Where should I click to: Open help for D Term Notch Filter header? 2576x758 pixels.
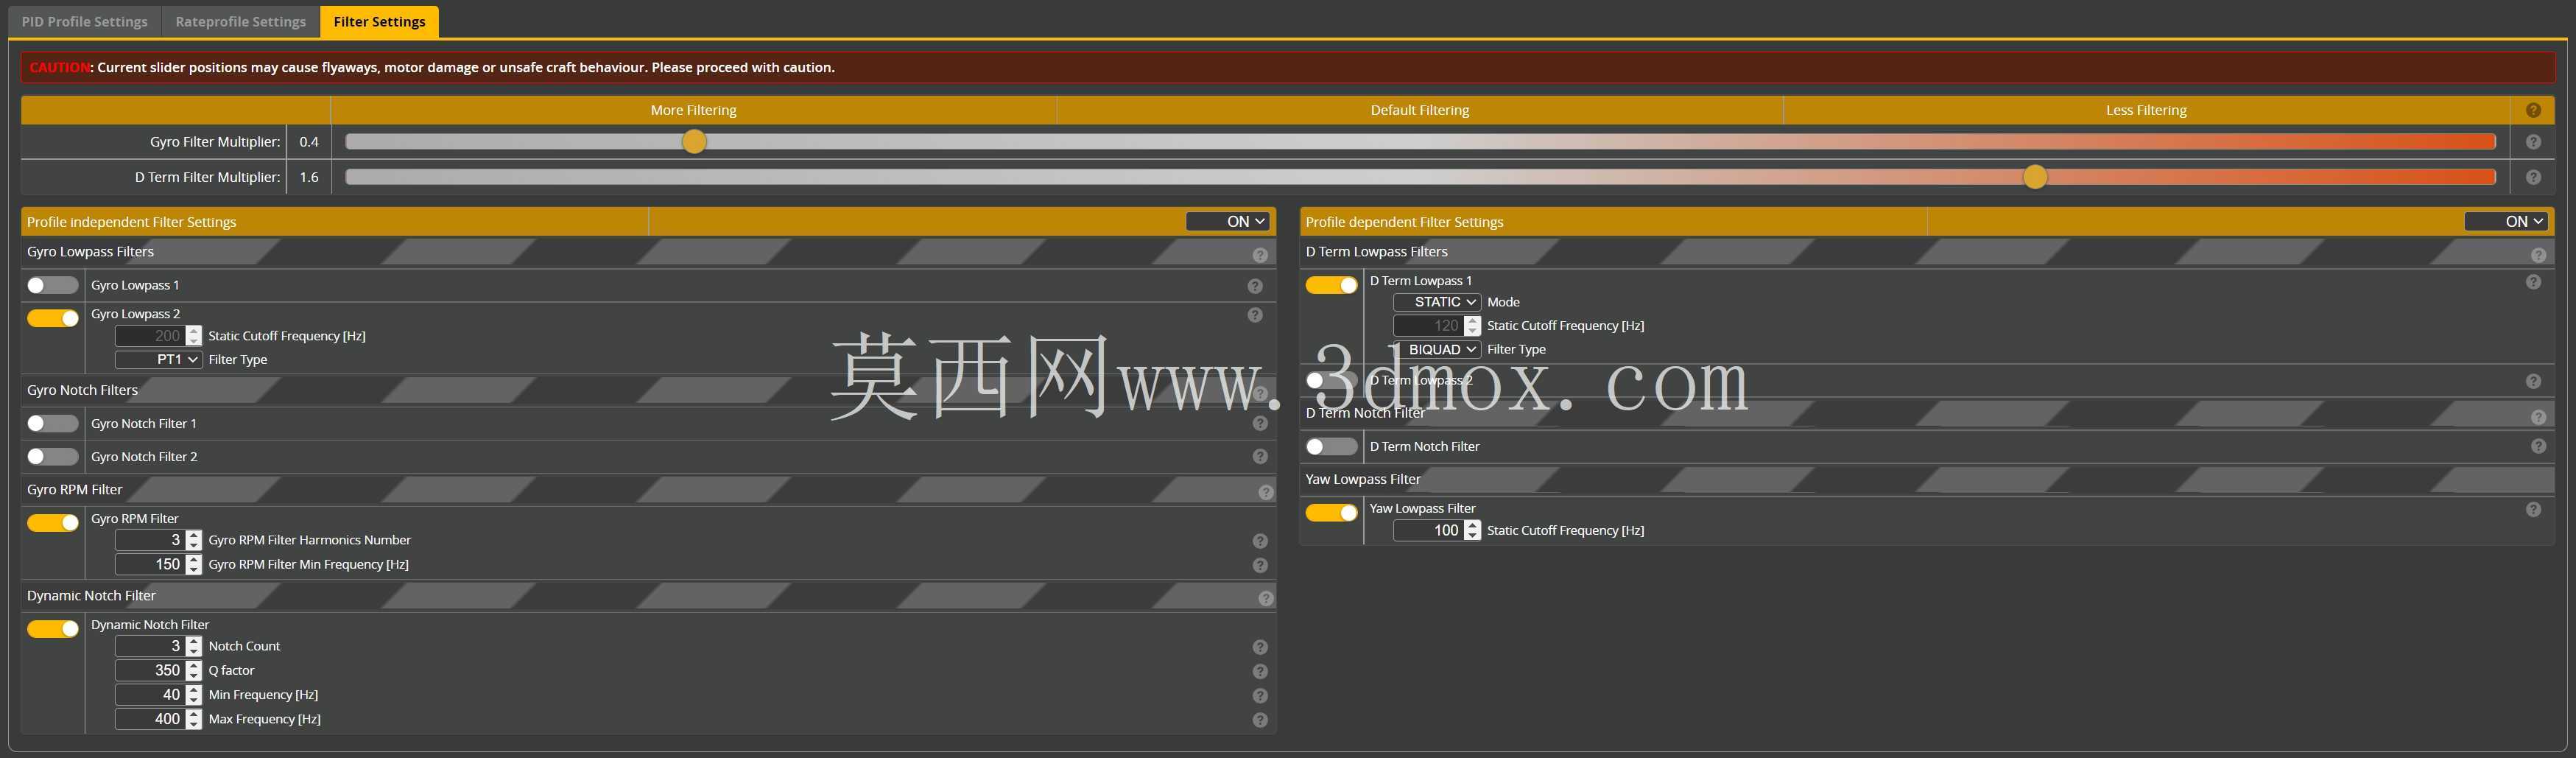(2538, 417)
